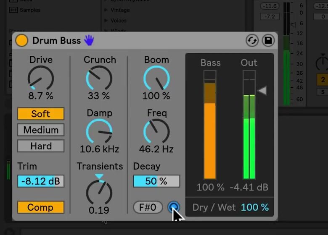Click the Drive knob
Image resolution: width=328 pixels, height=235 pixels.
tap(41, 78)
